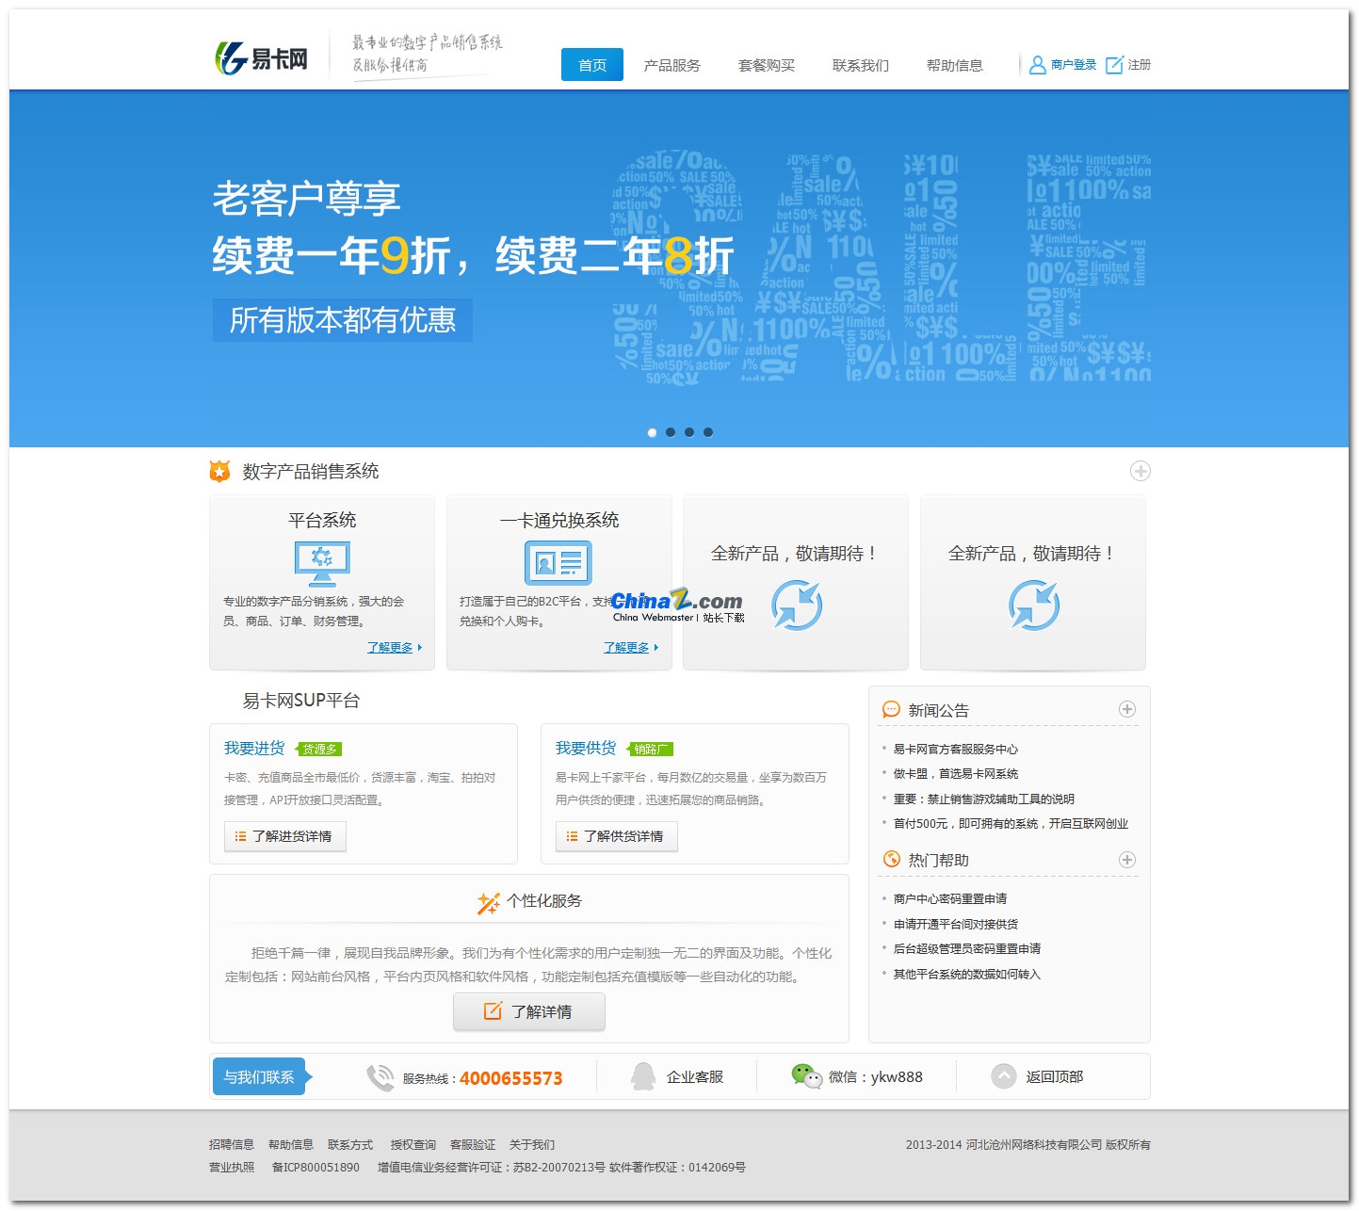This screenshot has width=1359, height=1211.
Task: Click the 了解进货详情 button
Action: (285, 836)
